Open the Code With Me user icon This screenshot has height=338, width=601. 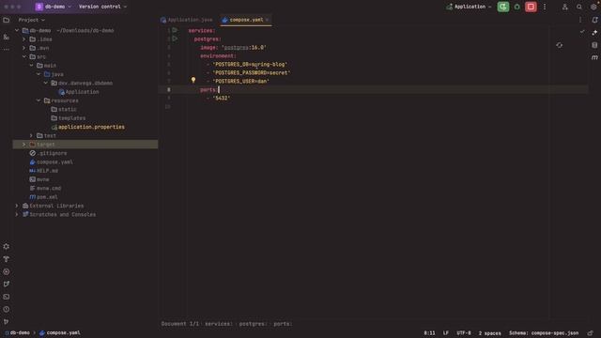(564, 7)
